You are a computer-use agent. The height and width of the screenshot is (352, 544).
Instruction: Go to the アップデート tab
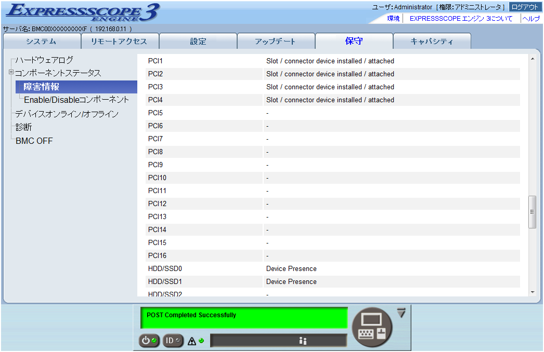click(x=275, y=42)
